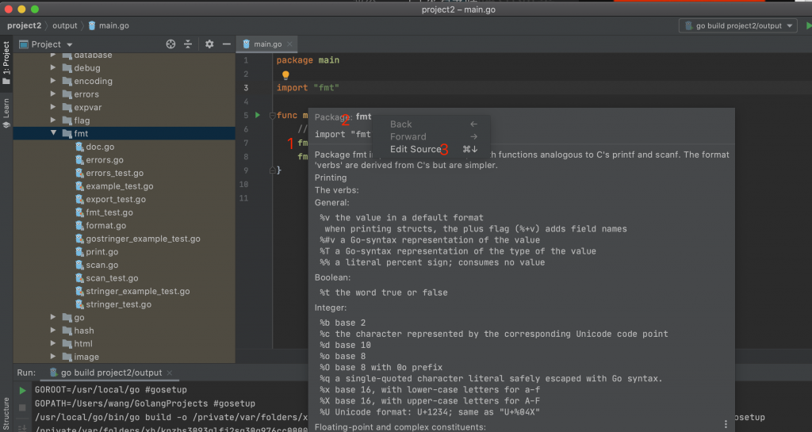Expand the hash folder

tap(53, 330)
